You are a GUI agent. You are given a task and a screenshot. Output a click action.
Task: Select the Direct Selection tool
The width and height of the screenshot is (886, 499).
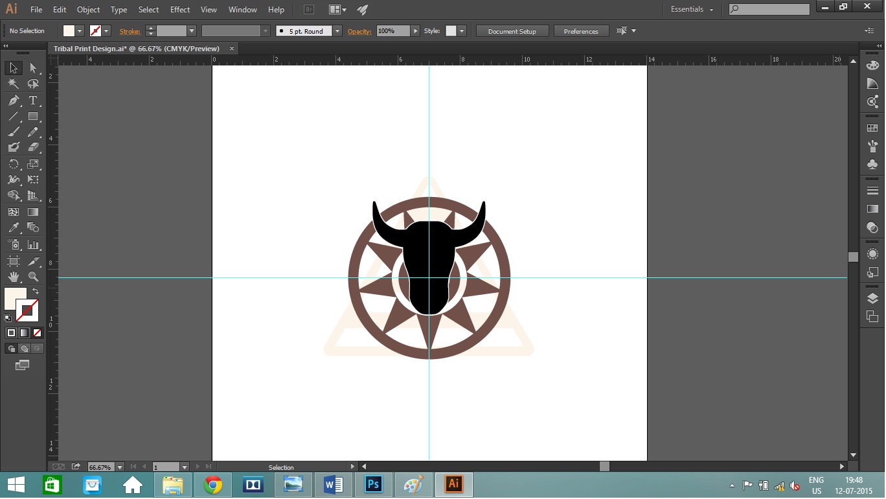tap(33, 68)
